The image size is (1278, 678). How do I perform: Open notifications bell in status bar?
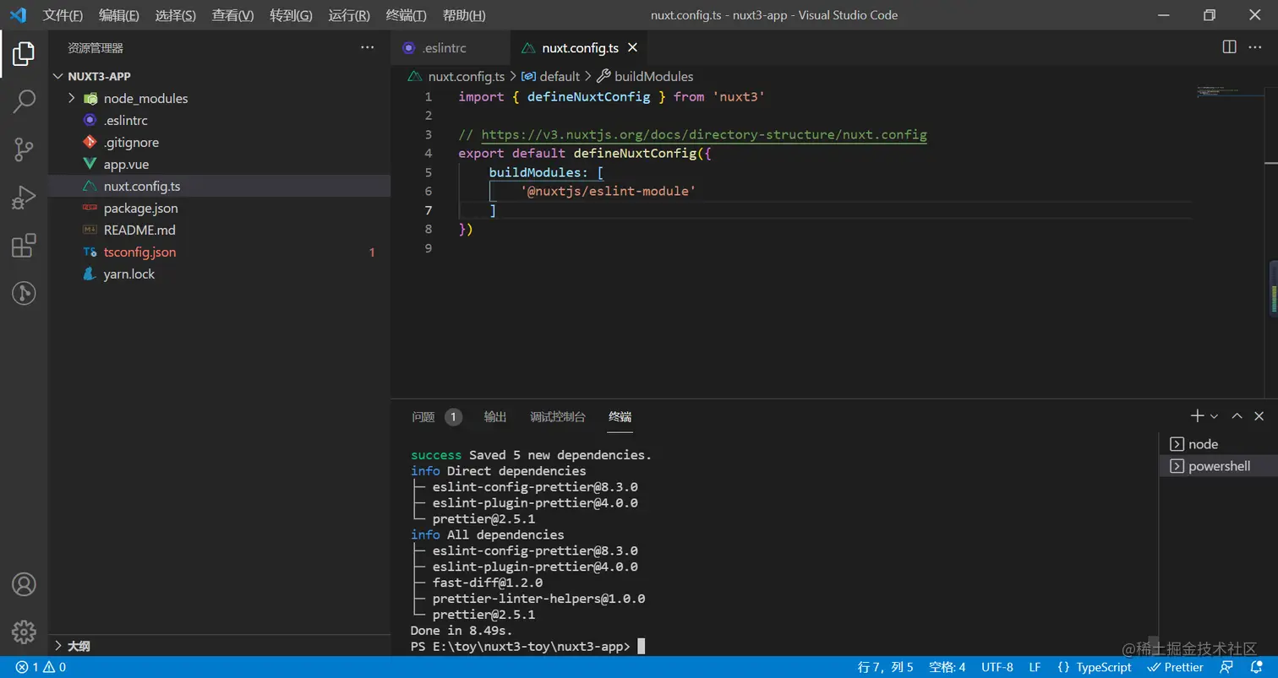pyautogui.click(x=1256, y=667)
